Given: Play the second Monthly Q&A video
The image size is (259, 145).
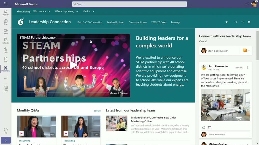Looking at the screenshot, I should tap(66, 133).
